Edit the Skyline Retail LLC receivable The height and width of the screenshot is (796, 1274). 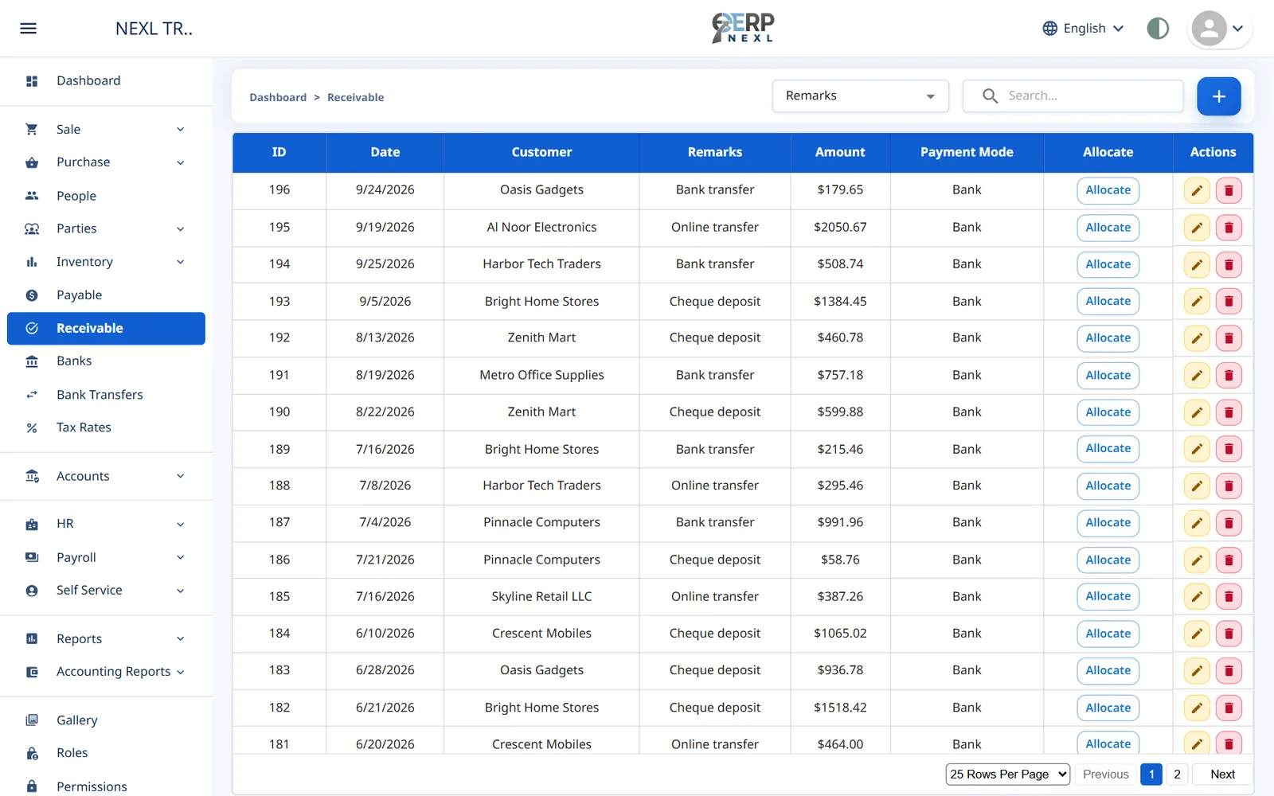click(x=1197, y=597)
